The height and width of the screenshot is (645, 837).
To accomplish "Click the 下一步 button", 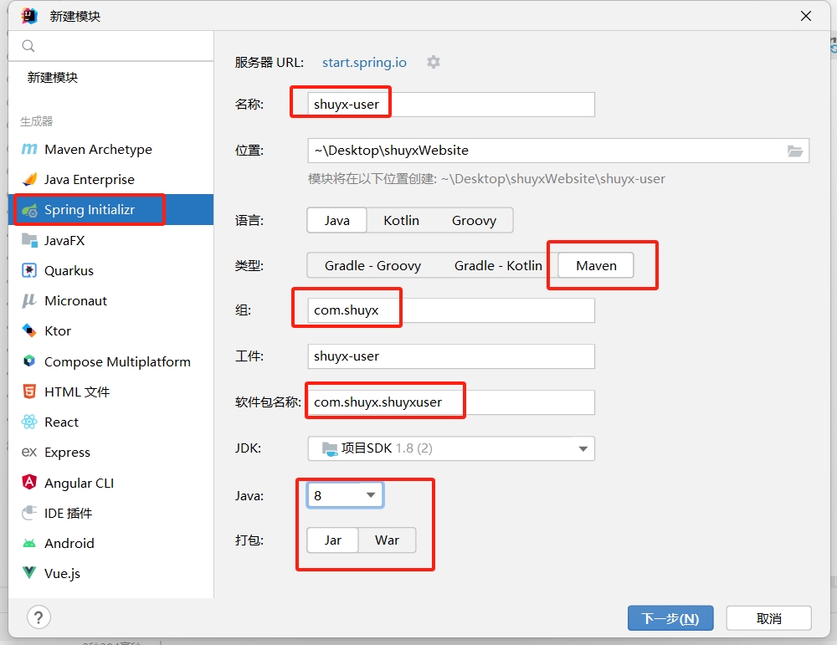I will pyautogui.click(x=670, y=617).
